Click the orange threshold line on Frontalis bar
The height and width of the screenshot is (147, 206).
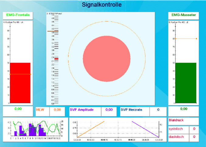20,74
